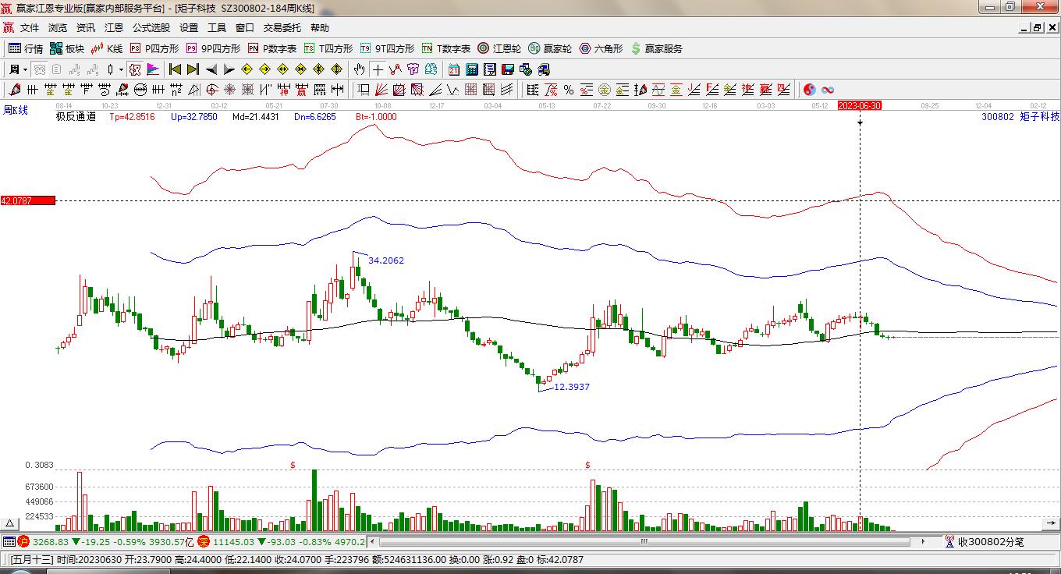Open the 六角形 hexagon tool
The width and height of the screenshot is (1061, 574).
click(x=601, y=48)
